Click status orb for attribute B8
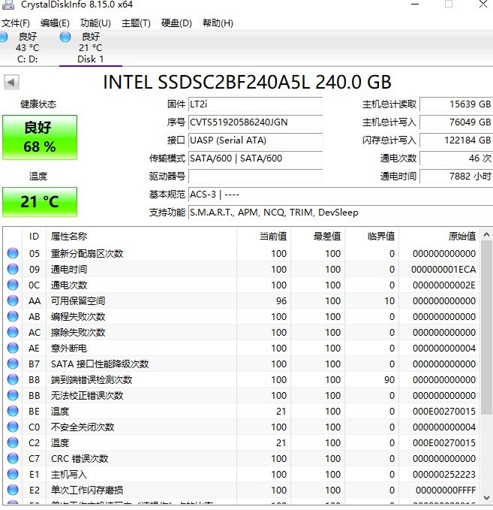 pyautogui.click(x=13, y=379)
